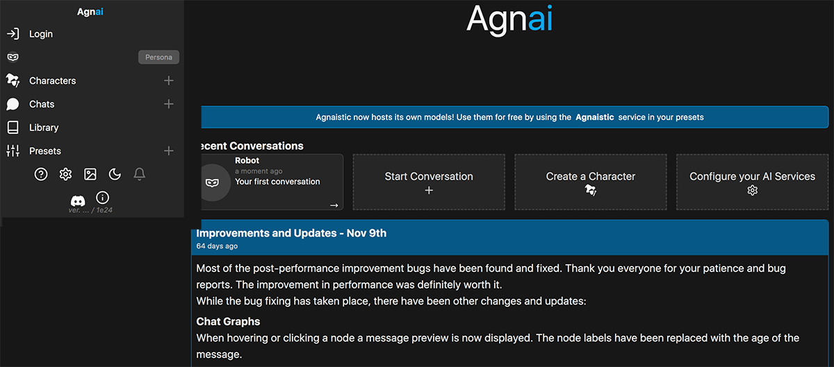Go to Characters in the sidebar

(52, 80)
